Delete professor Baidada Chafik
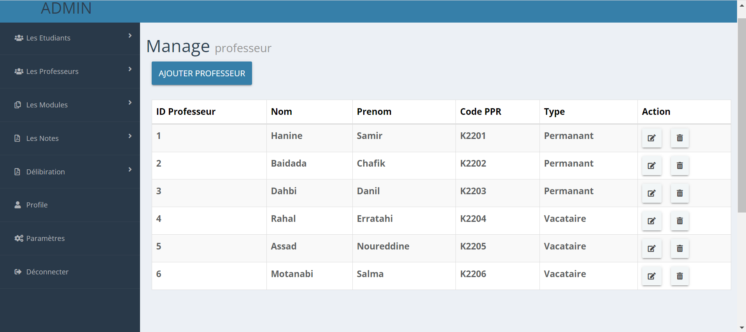This screenshot has width=746, height=332. [x=679, y=165]
